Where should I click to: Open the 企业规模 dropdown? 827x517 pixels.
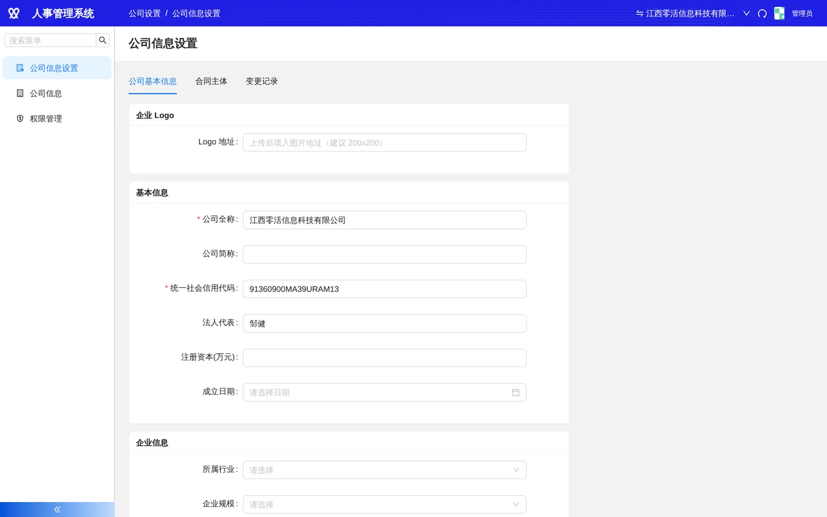pos(385,504)
